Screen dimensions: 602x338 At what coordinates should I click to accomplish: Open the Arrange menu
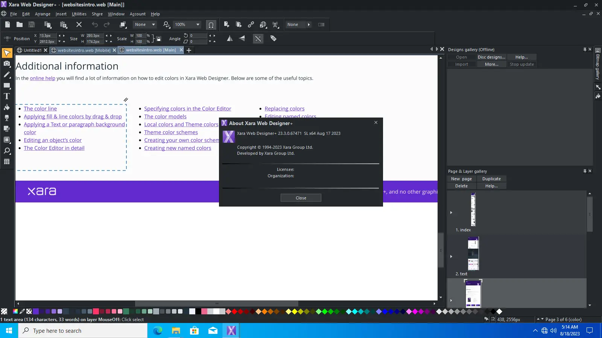[x=43, y=14]
